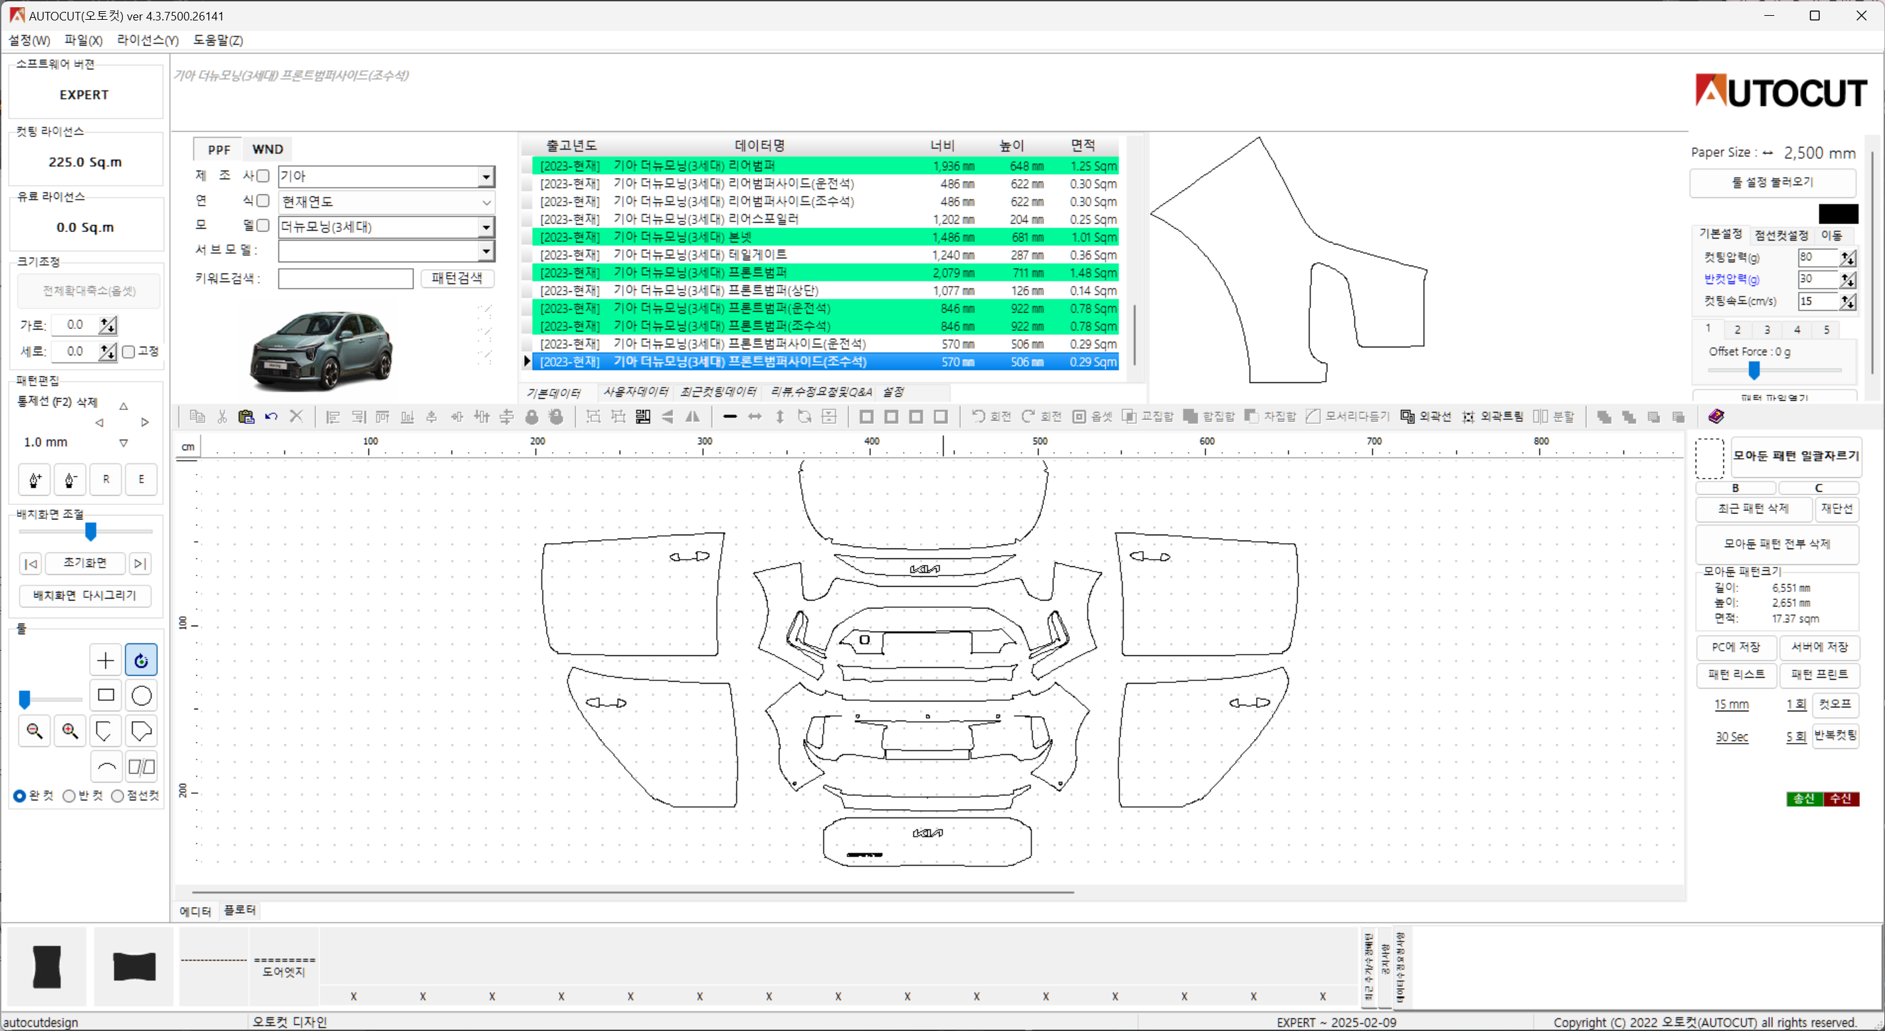
Task: Open the 서브모델 dropdown
Action: [486, 251]
